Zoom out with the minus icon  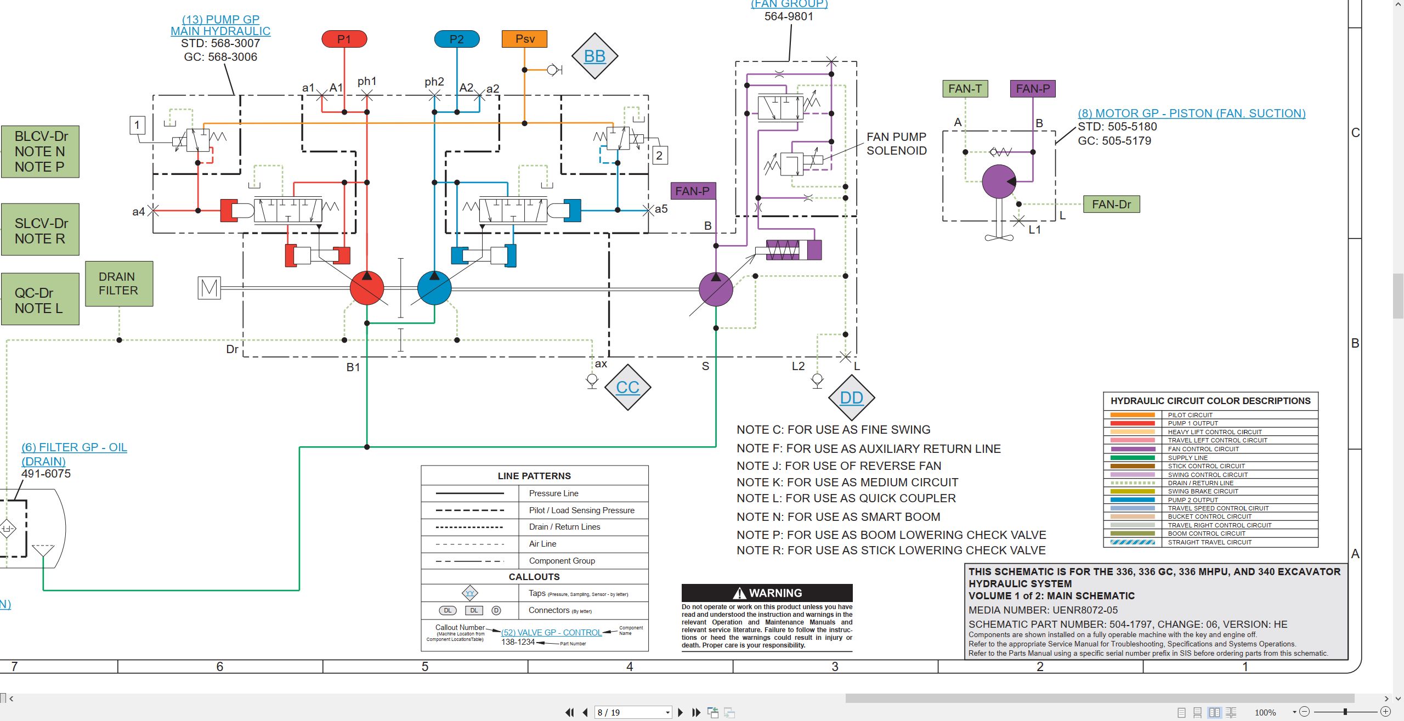pos(1305,712)
